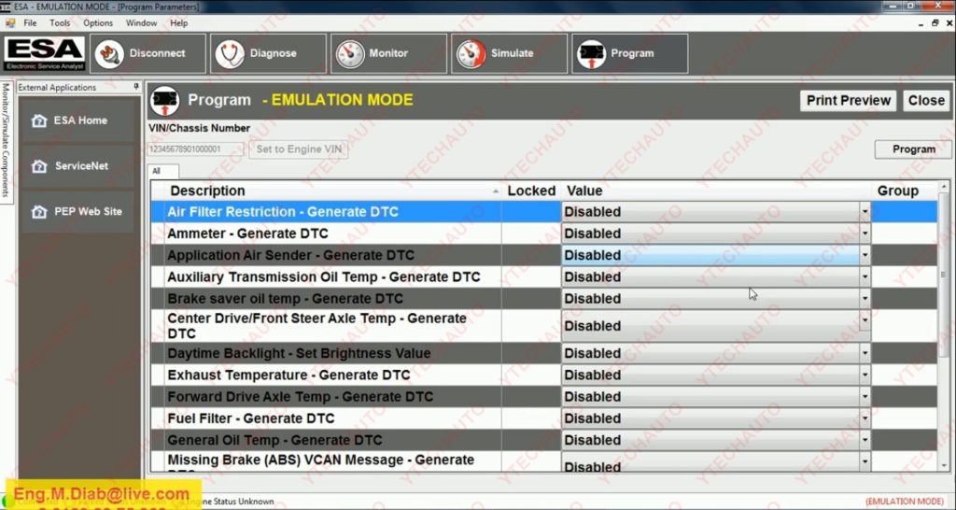Open Fuel Filter value dropdown
Screen dimensions: 956x510
tap(865, 418)
